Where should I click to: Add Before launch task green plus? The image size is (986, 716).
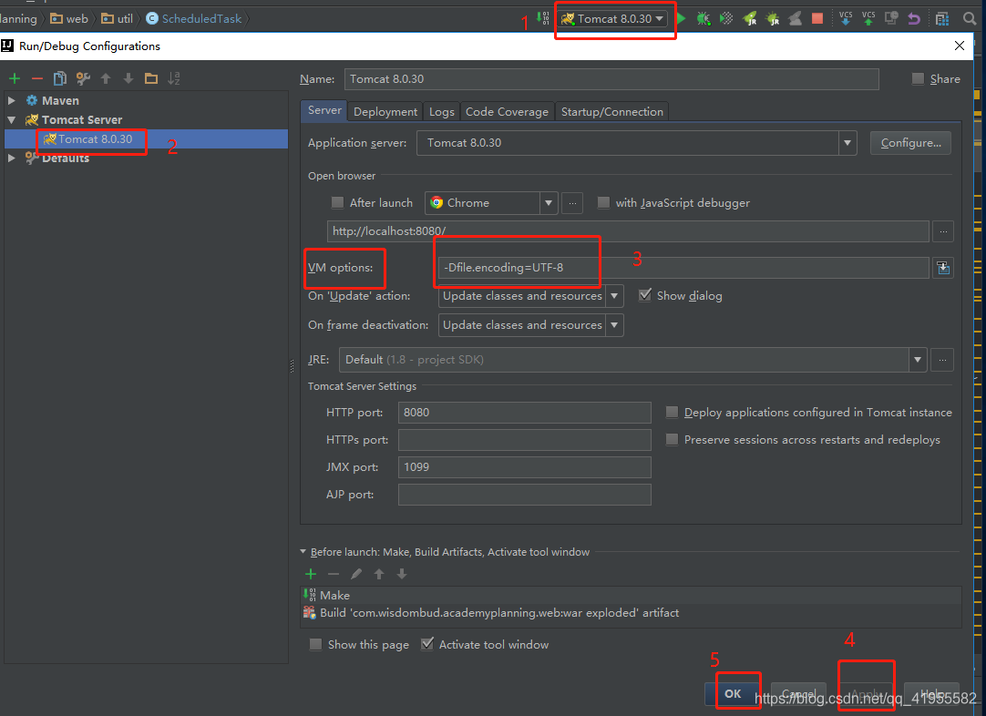coord(311,574)
